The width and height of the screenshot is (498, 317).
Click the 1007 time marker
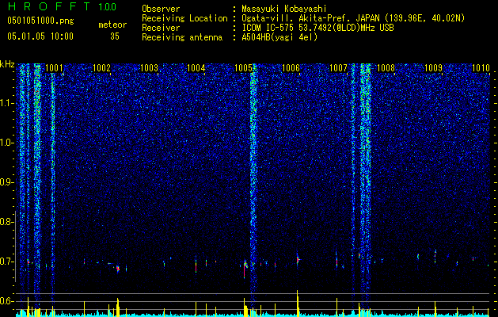(339, 67)
